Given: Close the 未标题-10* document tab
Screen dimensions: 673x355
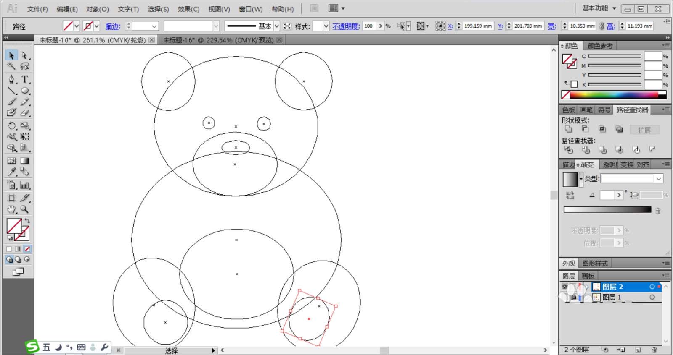Looking at the screenshot, I should 152,40.
